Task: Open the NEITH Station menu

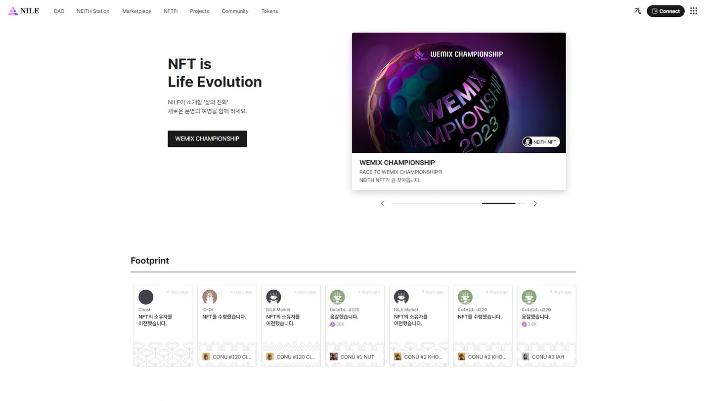Action: coord(93,11)
